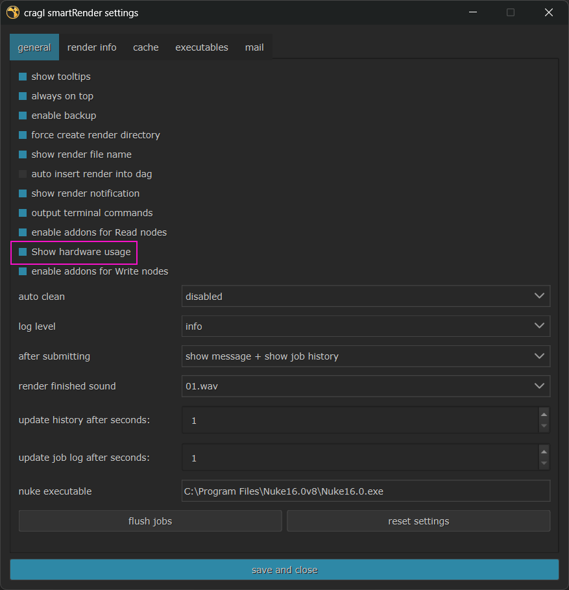Toggle the show tooltips checkbox
The width and height of the screenshot is (569, 590).
[23, 77]
